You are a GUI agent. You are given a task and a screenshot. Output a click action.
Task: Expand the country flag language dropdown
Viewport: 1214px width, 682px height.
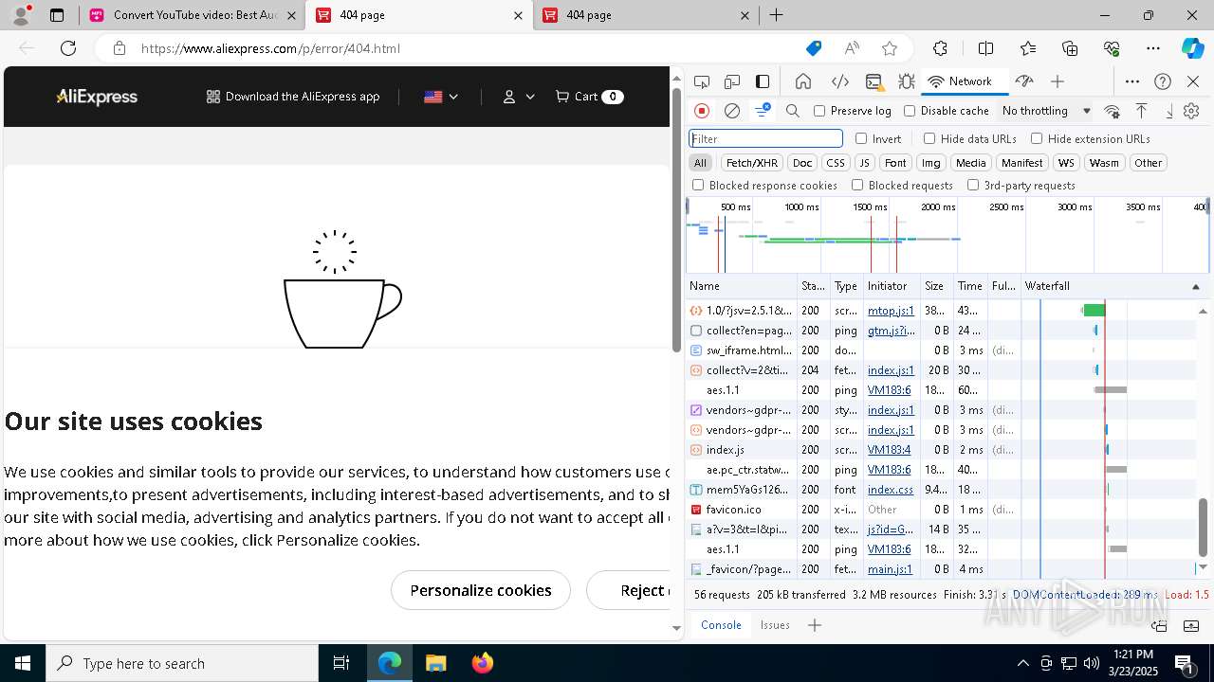[x=441, y=97]
